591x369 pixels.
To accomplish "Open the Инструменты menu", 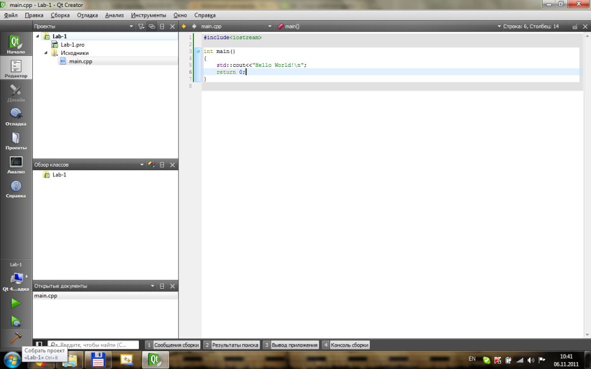I will [148, 16].
